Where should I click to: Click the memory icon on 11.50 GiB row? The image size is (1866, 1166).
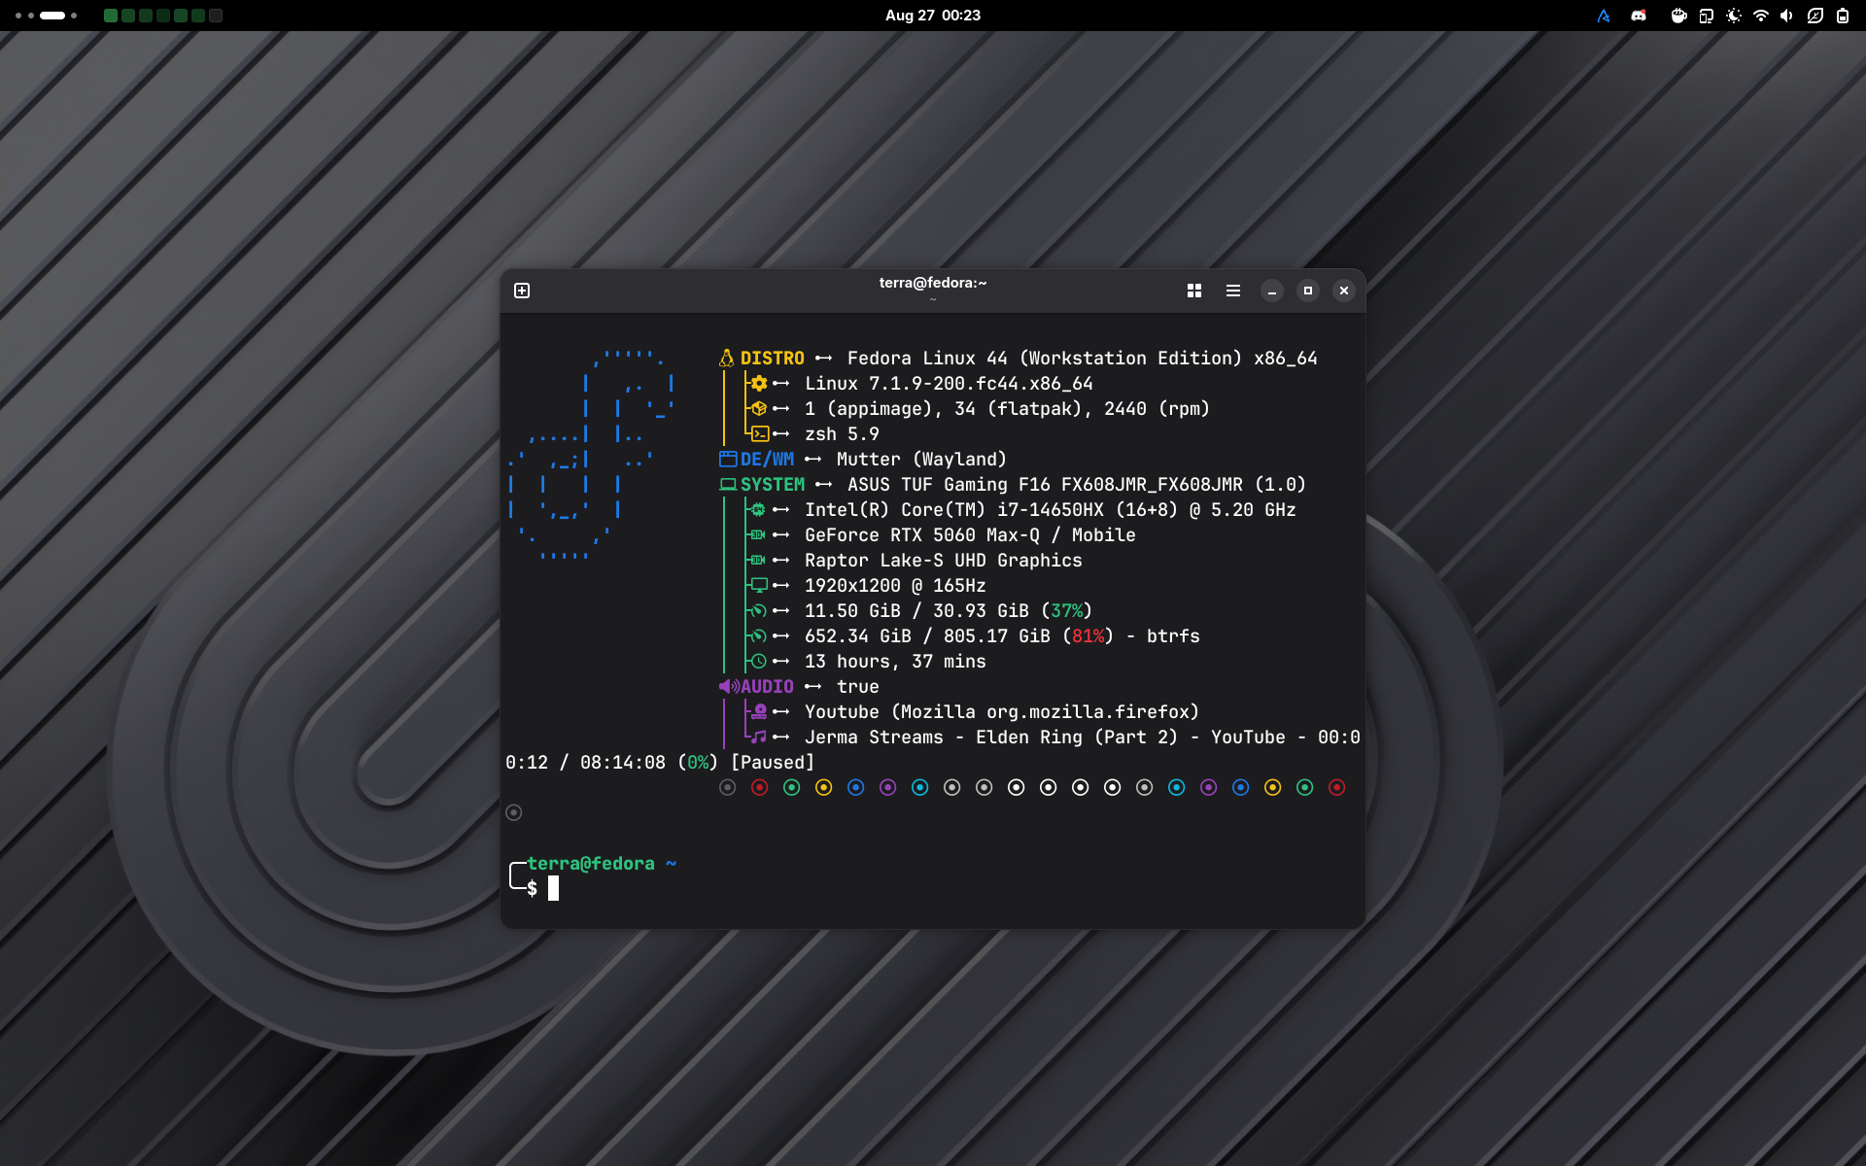tap(759, 610)
